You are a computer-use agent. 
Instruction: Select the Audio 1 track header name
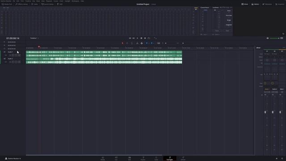10,52
